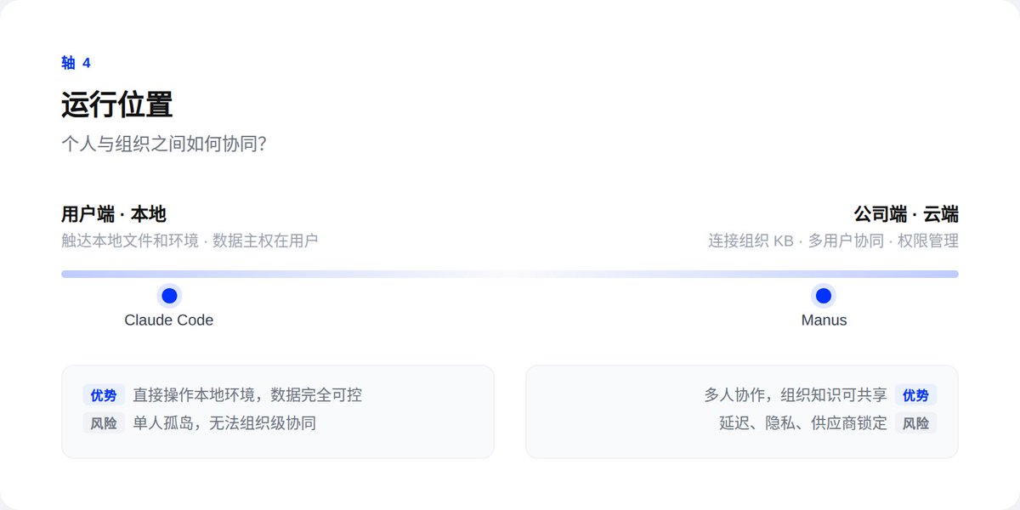Click the 优势 badge beside 多人协作
Viewport: 1020px width, 510px height.
coord(915,395)
